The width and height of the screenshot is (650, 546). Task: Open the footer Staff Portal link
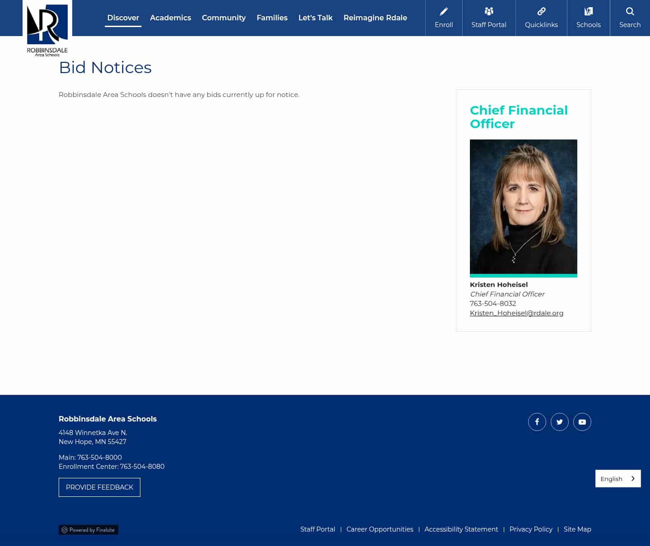318,529
